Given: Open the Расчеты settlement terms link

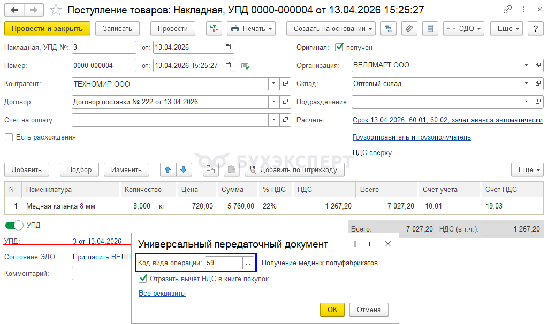Looking at the screenshot, I should pyautogui.click(x=447, y=120).
